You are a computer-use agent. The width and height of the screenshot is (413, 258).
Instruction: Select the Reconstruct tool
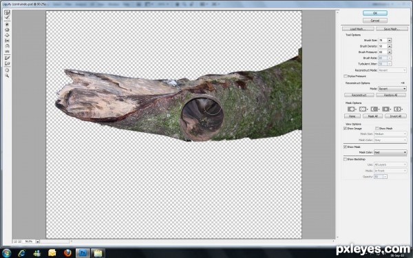(x=7, y=18)
